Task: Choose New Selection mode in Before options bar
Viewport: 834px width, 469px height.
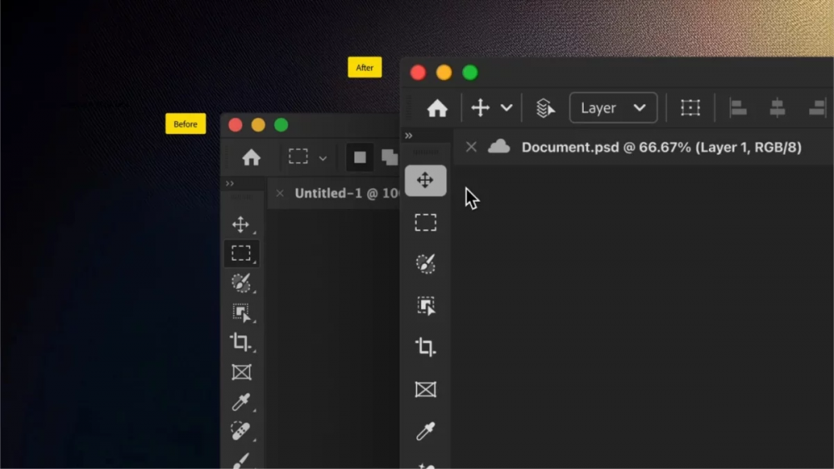Action: pyautogui.click(x=360, y=157)
